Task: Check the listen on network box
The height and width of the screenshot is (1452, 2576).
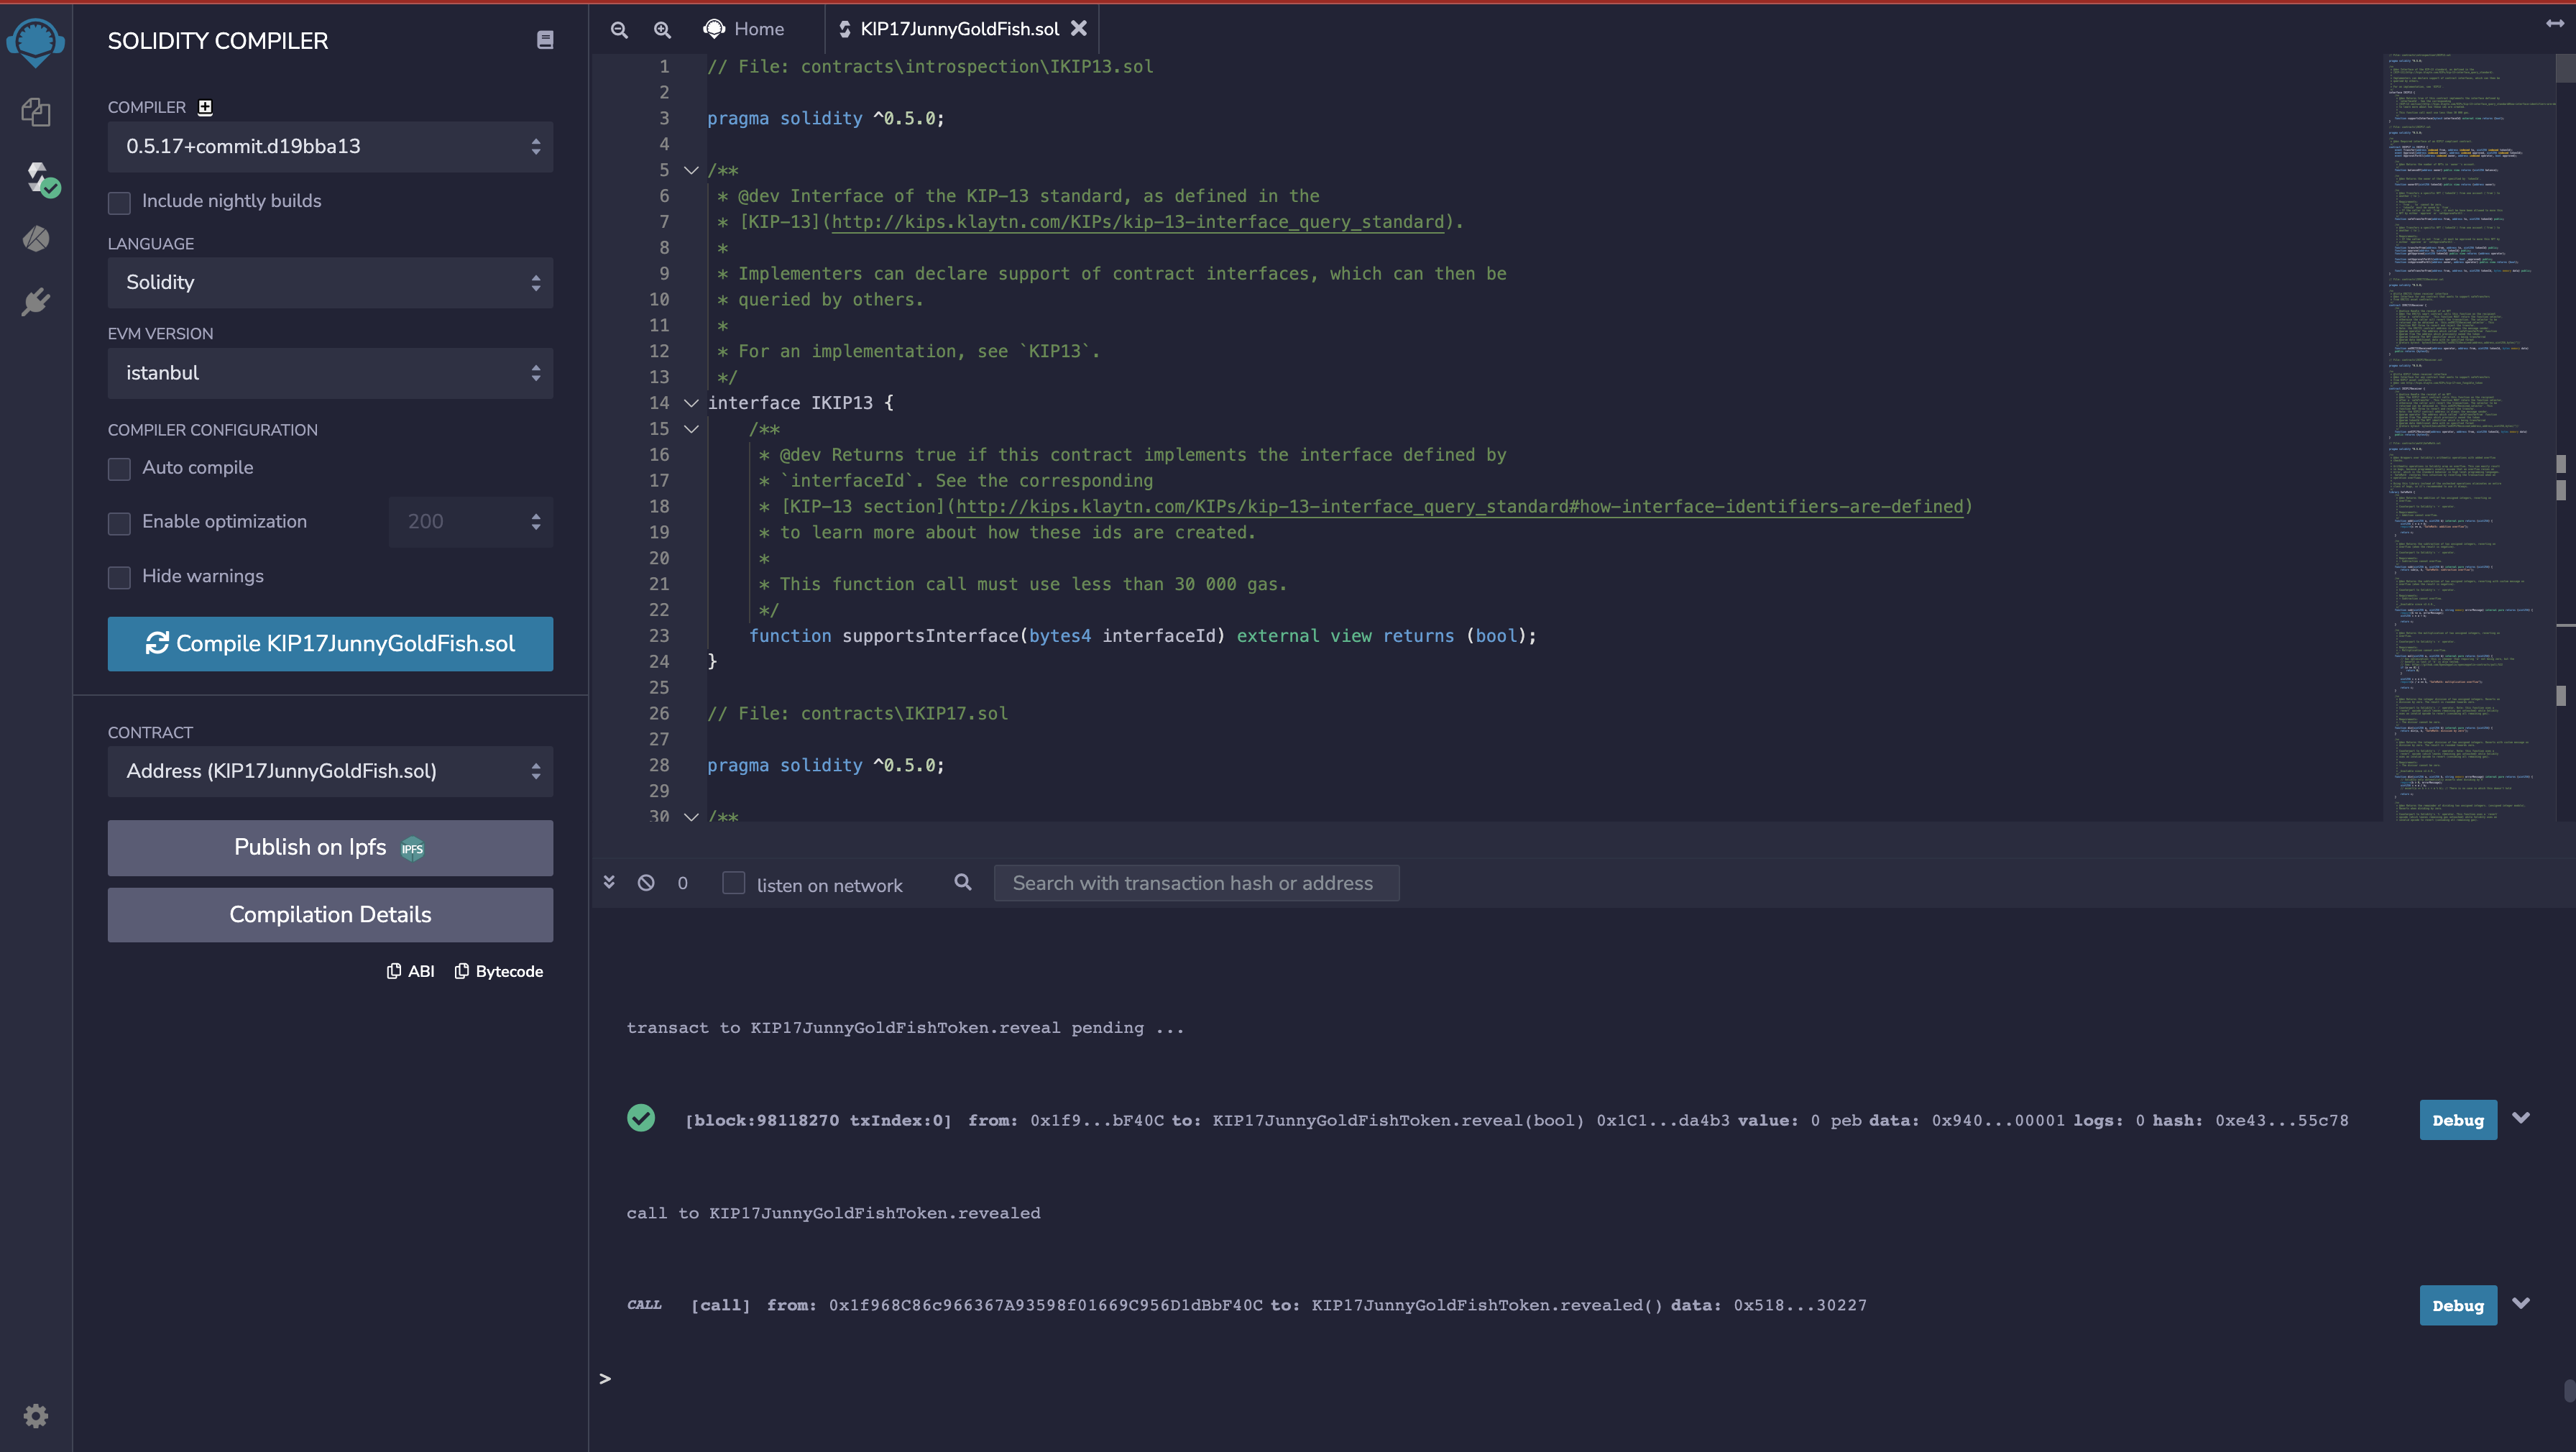Action: tap(733, 883)
